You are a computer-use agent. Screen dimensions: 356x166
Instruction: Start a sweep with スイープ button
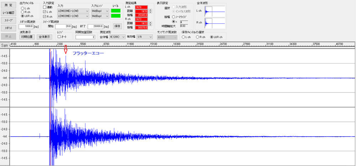[x=9, y=20]
